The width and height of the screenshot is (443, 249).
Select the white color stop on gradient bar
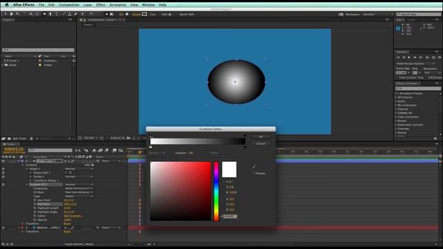(151, 147)
